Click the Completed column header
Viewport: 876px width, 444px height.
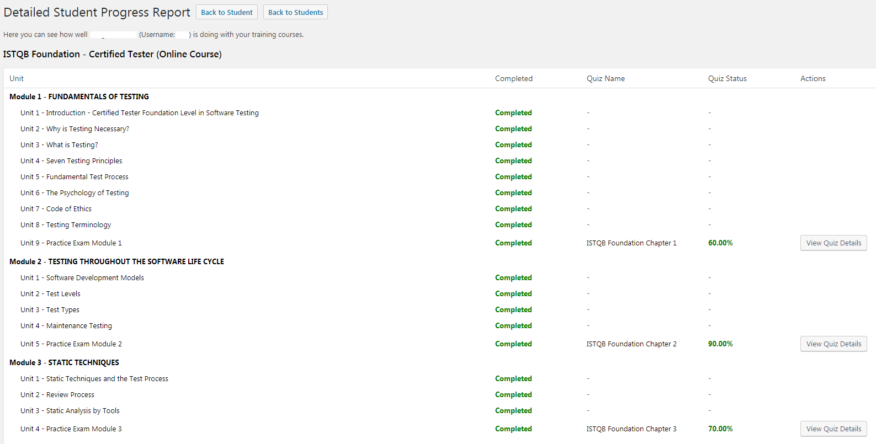coord(514,78)
